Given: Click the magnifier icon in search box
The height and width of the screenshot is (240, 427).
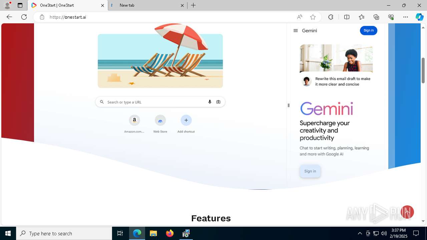Looking at the screenshot, I should point(102,102).
